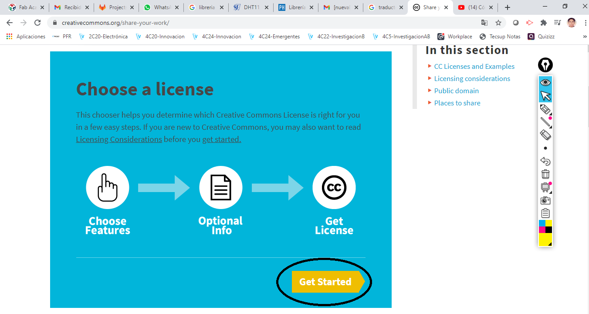Select the eraser tool
This screenshot has width=589, height=314.
545,135
